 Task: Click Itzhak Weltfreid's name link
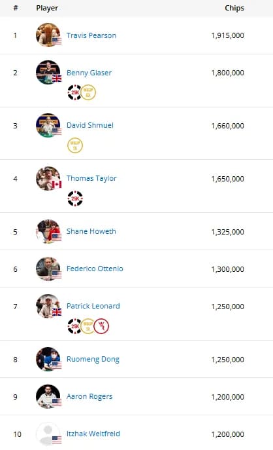[x=93, y=434]
